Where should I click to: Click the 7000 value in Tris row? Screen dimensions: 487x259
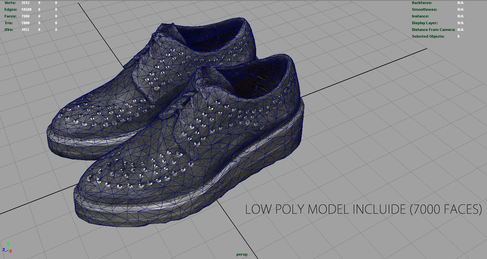(25, 23)
